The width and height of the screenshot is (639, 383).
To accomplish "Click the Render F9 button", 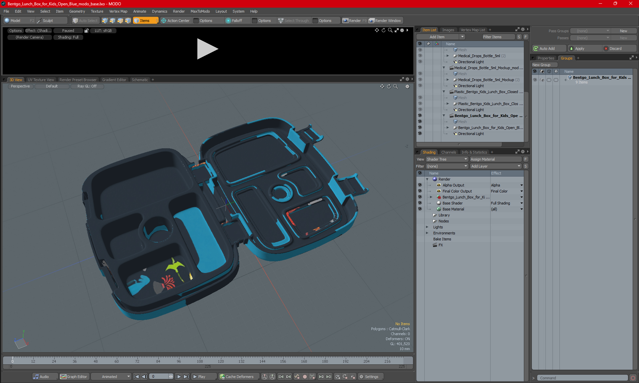I will coord(354,21).
